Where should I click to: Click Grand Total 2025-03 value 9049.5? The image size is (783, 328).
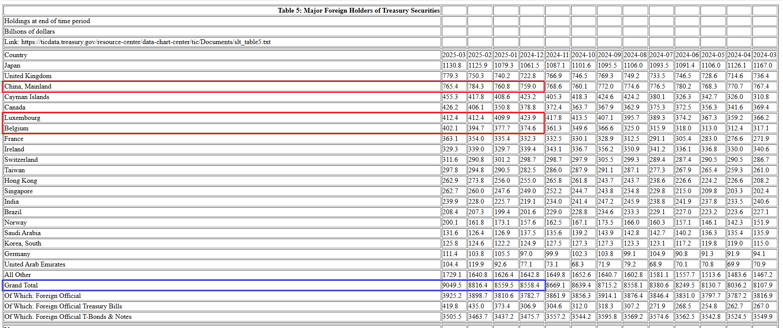pyautogui.click(x=454, y=285)
